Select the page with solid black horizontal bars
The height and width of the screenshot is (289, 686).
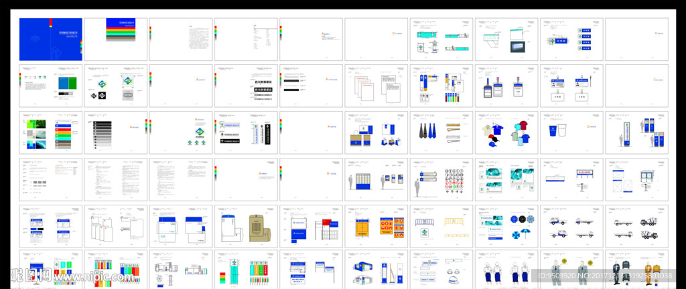(312, 86)
